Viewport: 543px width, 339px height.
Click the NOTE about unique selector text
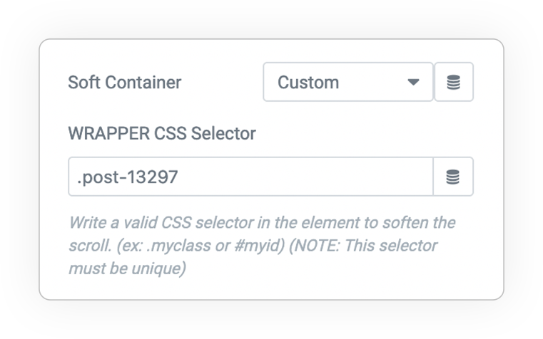coord(253,257)
